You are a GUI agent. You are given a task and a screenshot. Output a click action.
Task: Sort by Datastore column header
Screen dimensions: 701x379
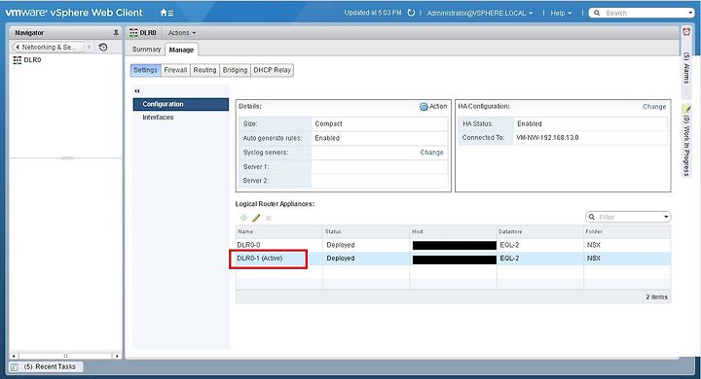(x=540, y=231)
